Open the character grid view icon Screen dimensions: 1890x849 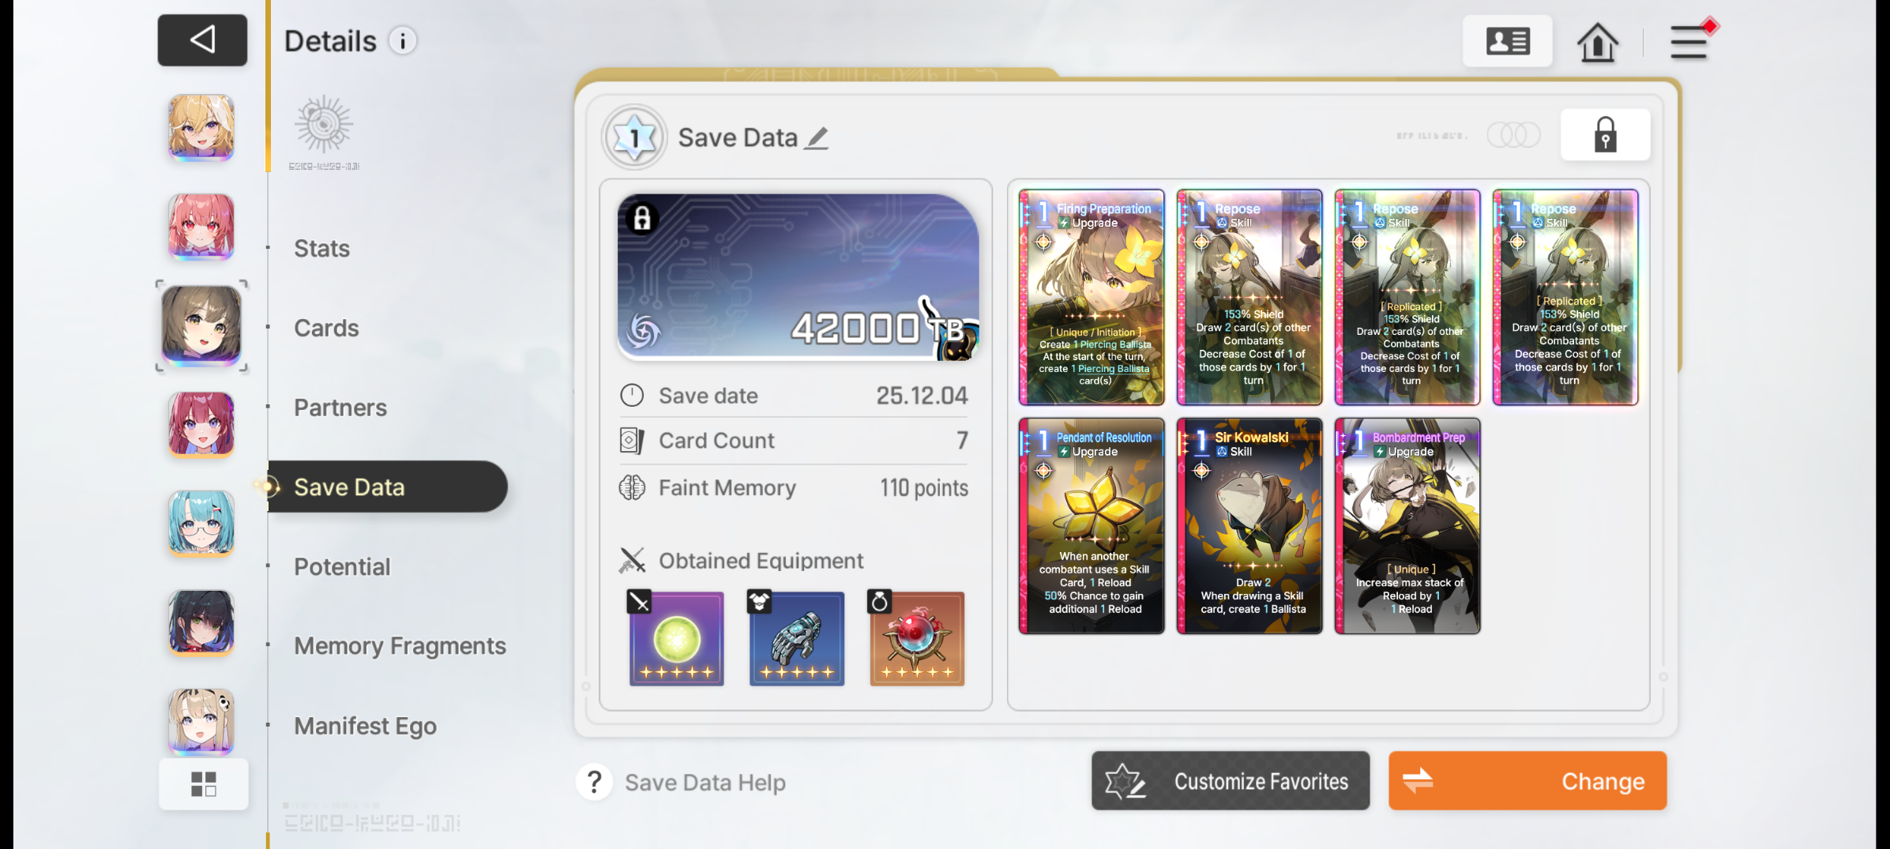(x=204, y=784)
